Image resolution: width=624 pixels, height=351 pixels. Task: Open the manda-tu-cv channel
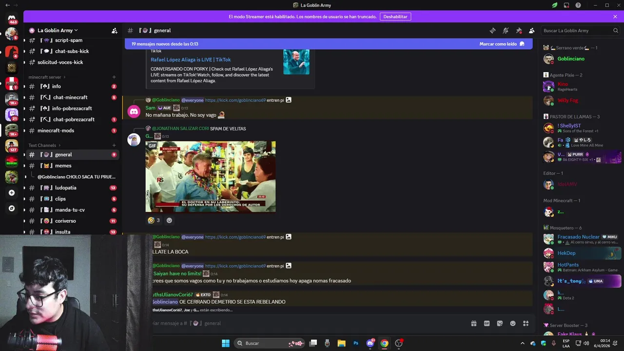[x=72, y=210]
